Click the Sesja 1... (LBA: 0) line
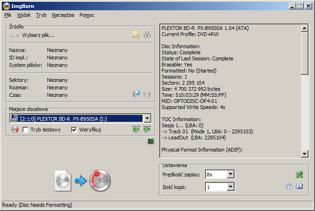 [x=183, y=125]
